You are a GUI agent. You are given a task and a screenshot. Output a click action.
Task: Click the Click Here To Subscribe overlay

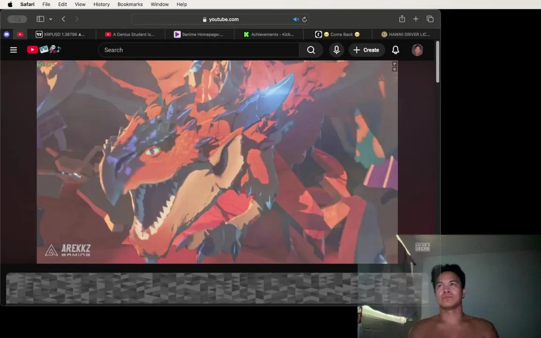click(x=422, y=247)
